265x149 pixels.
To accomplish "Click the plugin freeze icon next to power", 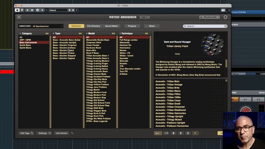I will 22,10.
